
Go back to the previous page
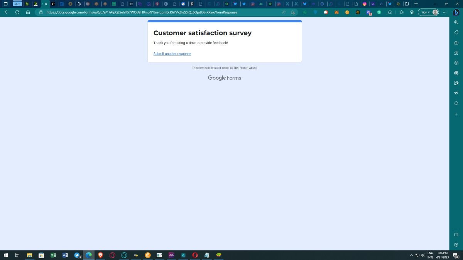7,12
